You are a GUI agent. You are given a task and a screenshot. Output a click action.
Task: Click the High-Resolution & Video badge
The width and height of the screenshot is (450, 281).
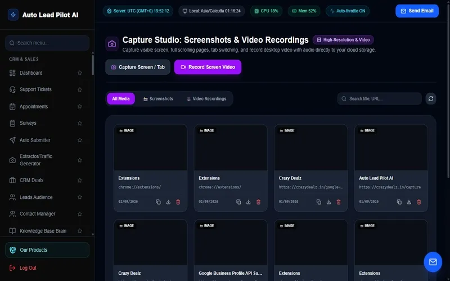(x=343, y=40)
